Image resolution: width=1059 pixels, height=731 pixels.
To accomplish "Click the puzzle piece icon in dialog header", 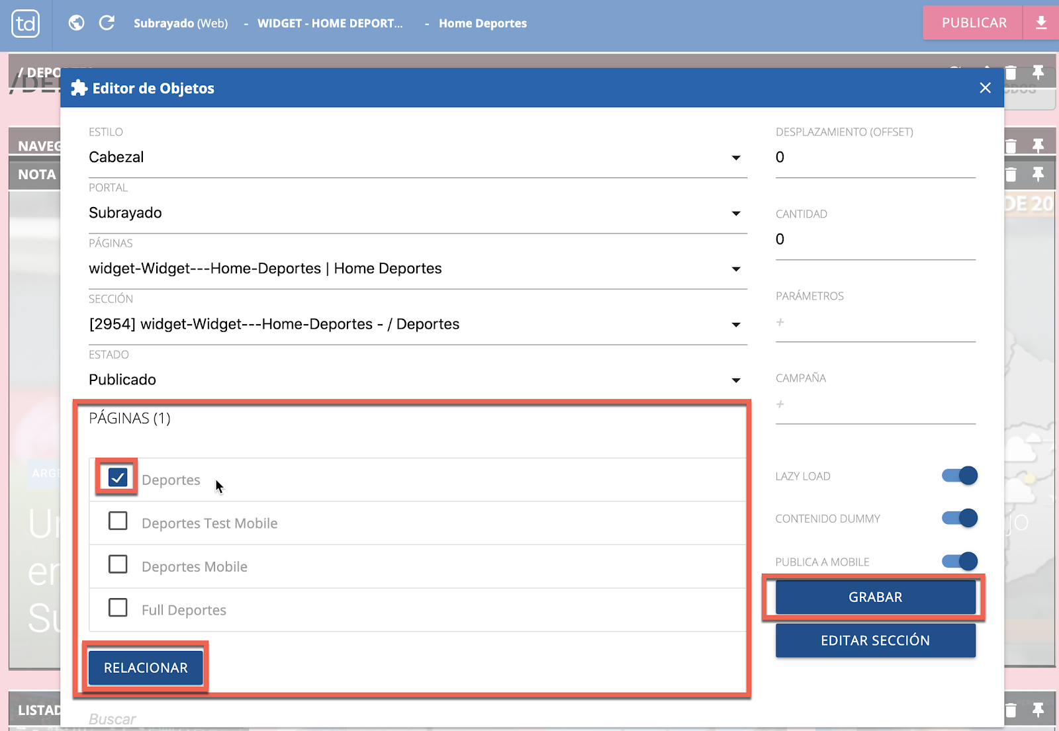I will coord(79,88).
